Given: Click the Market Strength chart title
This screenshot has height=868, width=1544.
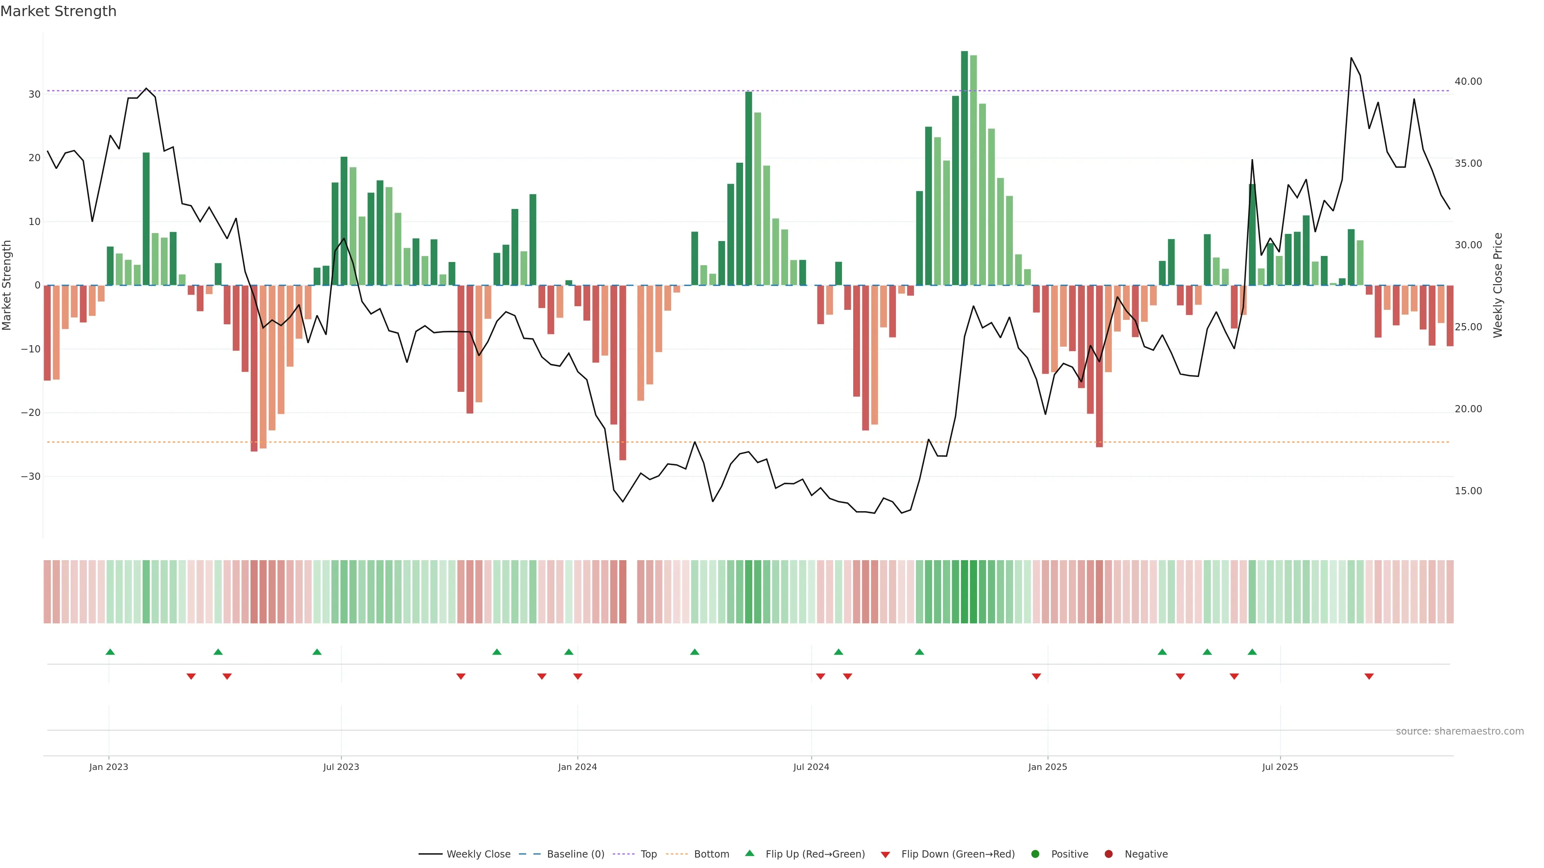Looking at the screenshot, I should pyautogui.click(x=58, y=11).
